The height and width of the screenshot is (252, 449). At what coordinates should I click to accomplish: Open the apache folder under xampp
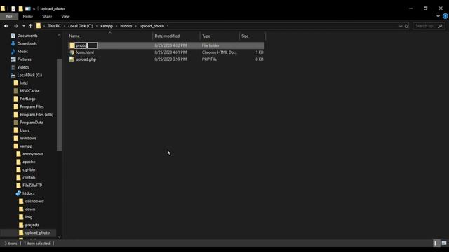click(29, 162)
